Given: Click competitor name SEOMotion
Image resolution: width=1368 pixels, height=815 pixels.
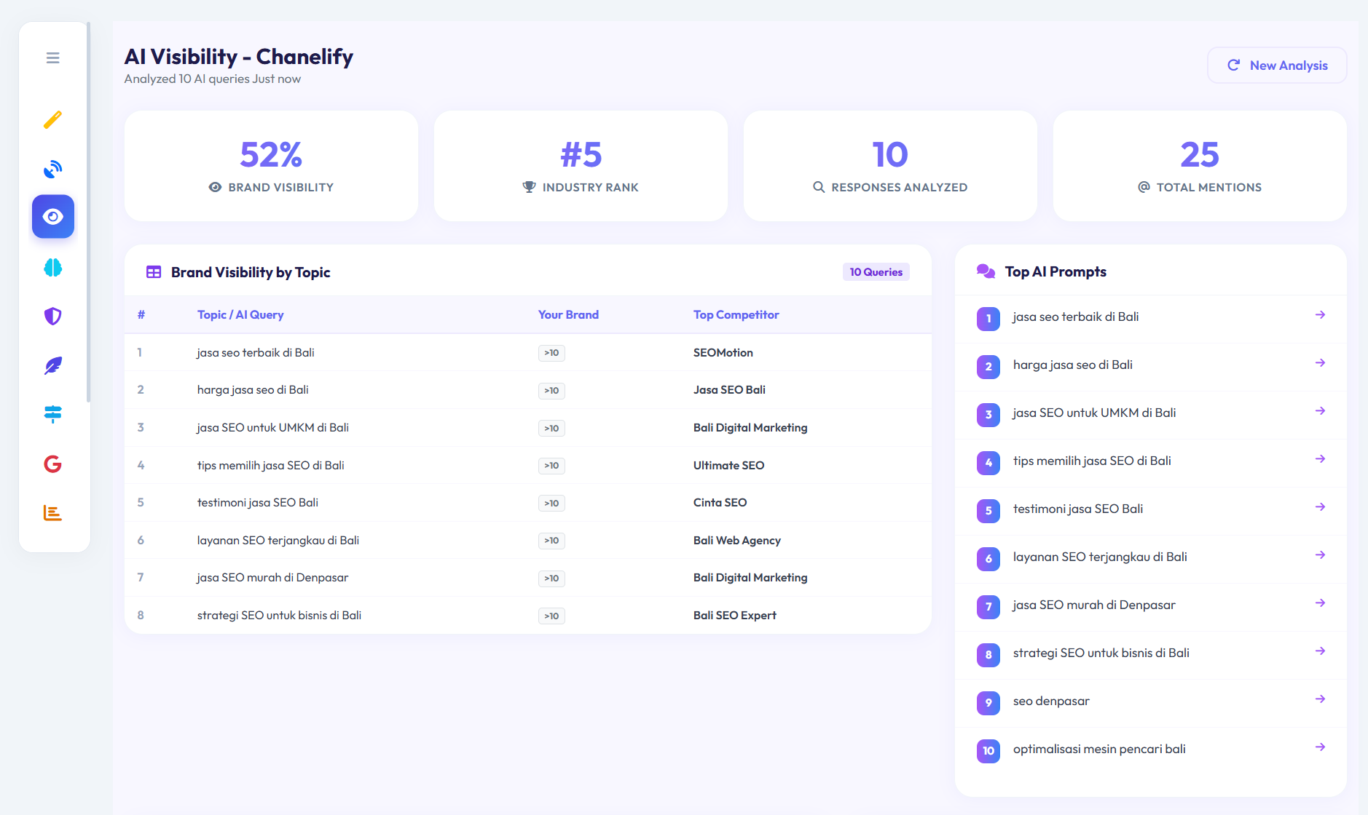Looking at the screenshot, I should click(x=723, y=352).
